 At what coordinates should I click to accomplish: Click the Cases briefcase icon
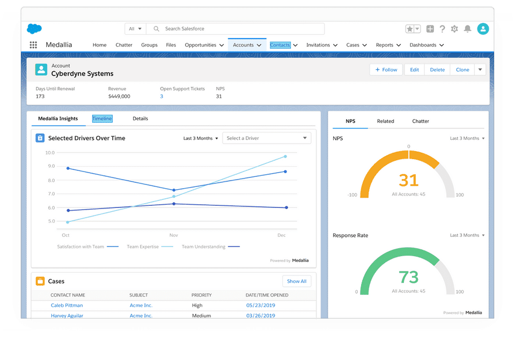pyautogui.click(x=40, y=281)
